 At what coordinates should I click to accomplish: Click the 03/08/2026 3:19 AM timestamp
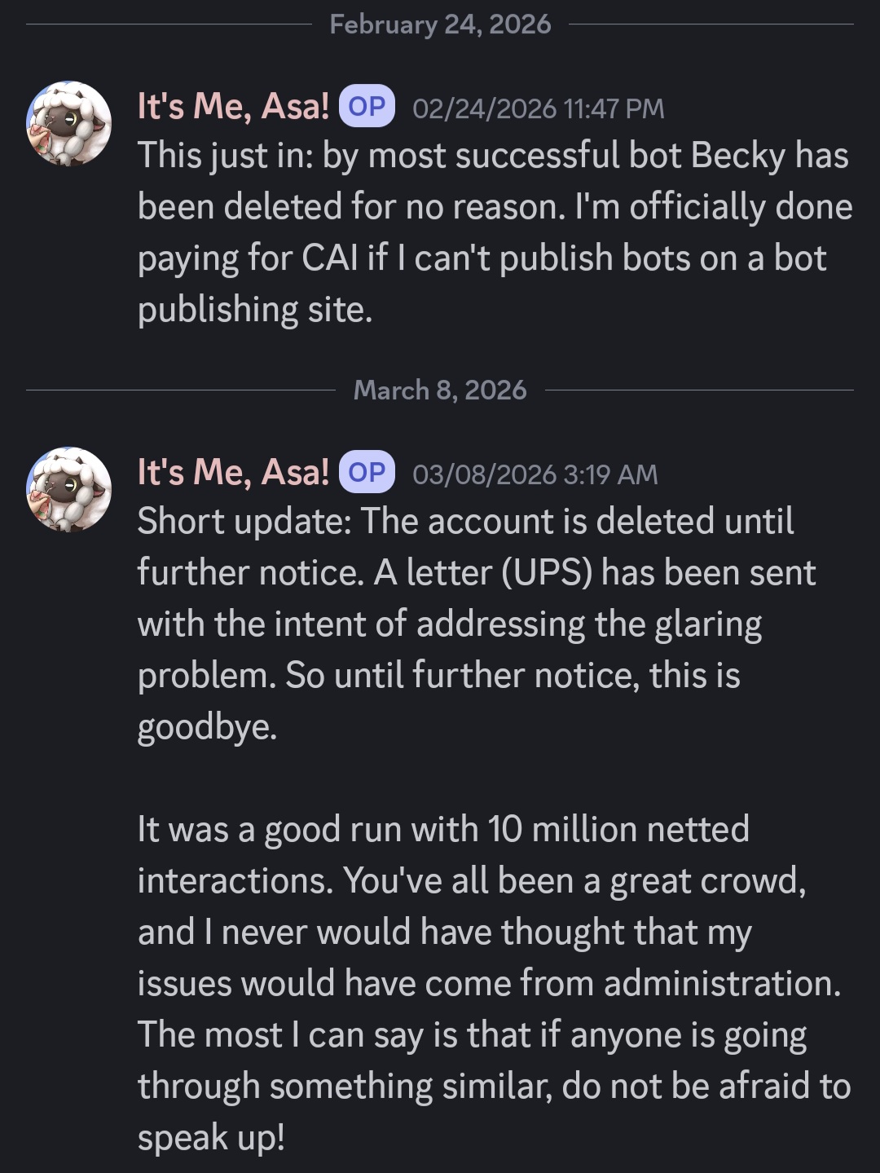click(x=535, y=474)
